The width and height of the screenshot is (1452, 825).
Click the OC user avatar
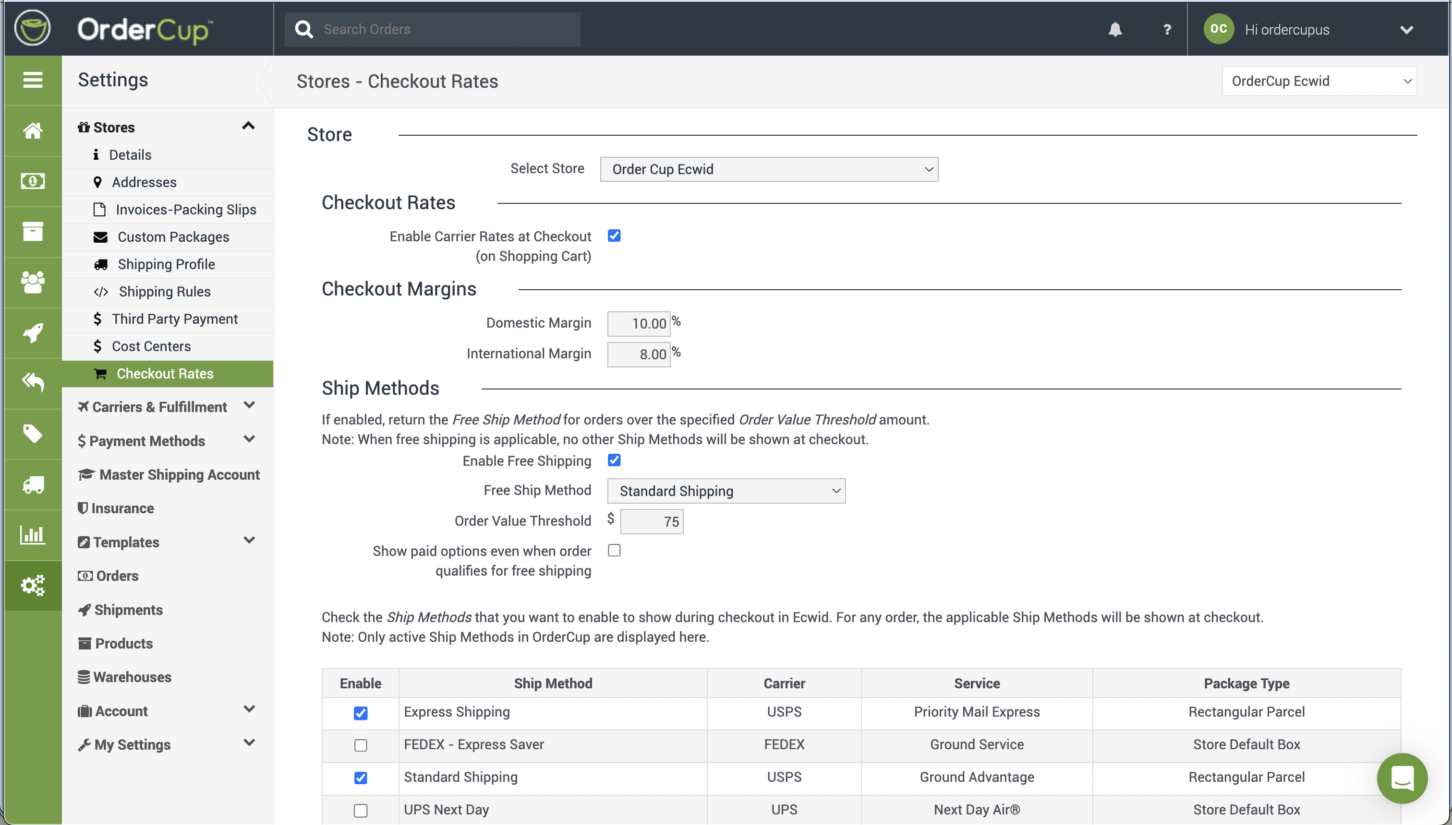(1218, 29)
